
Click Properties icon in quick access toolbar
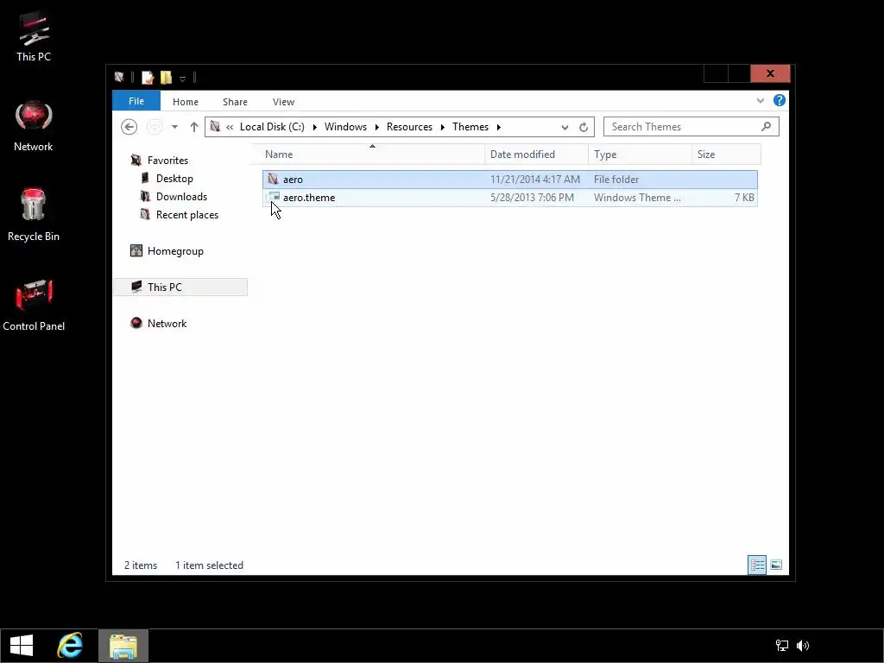click(x=148, y=77)
